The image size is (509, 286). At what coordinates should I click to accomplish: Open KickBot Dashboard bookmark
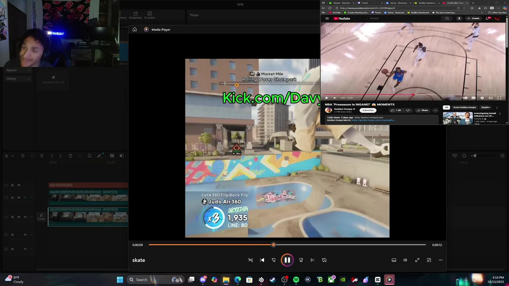[419, 13]
